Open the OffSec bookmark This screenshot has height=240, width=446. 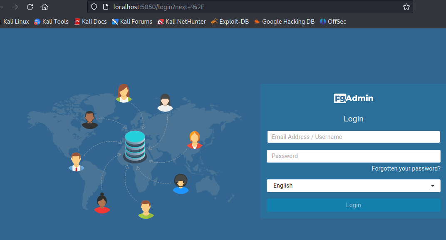coord(333,22)
